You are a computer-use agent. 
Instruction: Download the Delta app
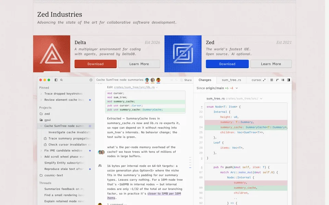[96, 64]
